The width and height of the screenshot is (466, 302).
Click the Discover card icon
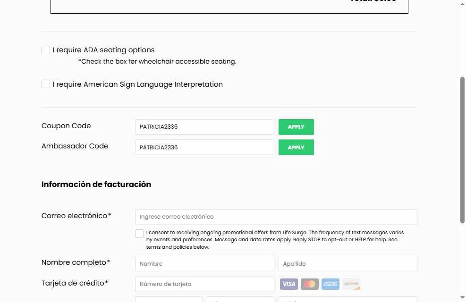[351, 284]
